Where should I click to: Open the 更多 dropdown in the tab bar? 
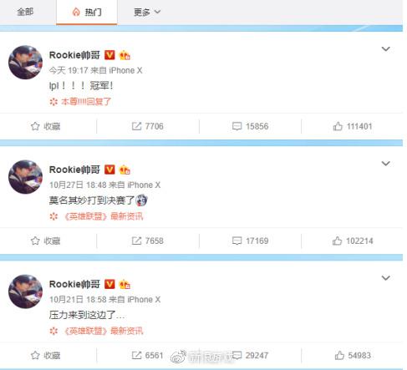(x=147, y=12)
